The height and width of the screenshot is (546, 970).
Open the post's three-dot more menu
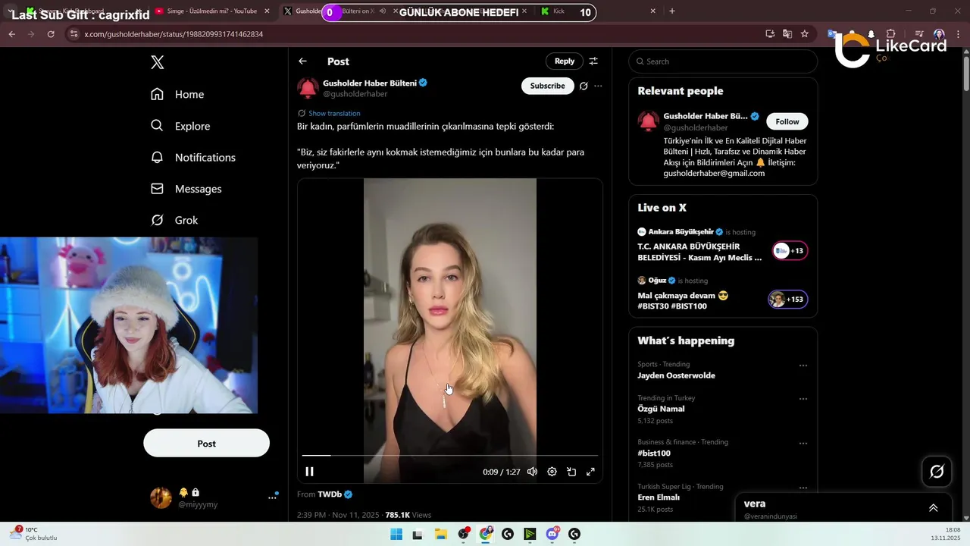pyautogui.click(x=598, y=86)
